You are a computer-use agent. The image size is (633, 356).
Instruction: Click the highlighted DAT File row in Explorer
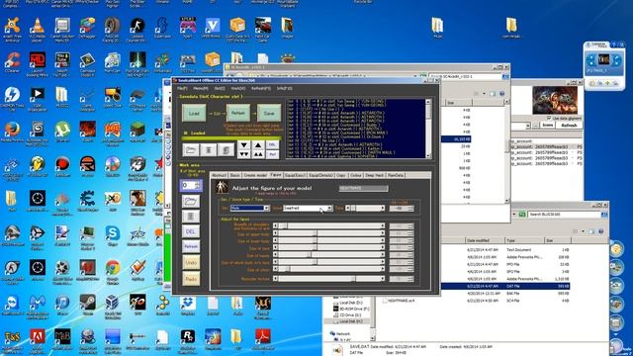click(505, 286)
